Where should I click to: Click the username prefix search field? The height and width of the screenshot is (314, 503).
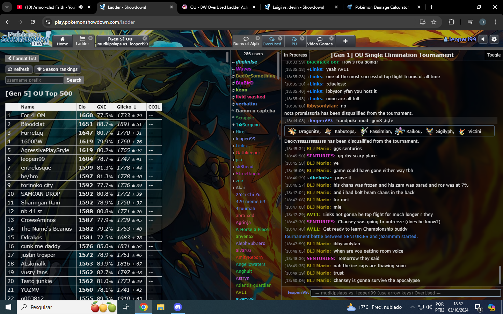pyautogui.click(x=34, y=80)
